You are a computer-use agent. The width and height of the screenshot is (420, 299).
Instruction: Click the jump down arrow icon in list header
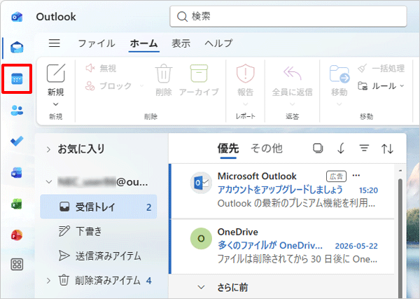pyautogui.click(x=341, y=148)
